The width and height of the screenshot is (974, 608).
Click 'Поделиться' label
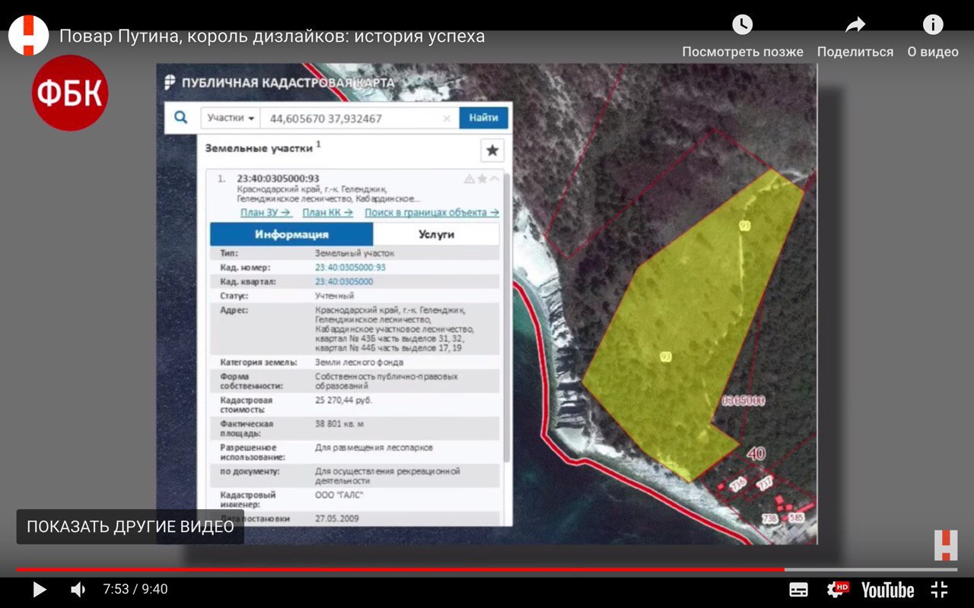pyautogui.click(x=855, y=52)
